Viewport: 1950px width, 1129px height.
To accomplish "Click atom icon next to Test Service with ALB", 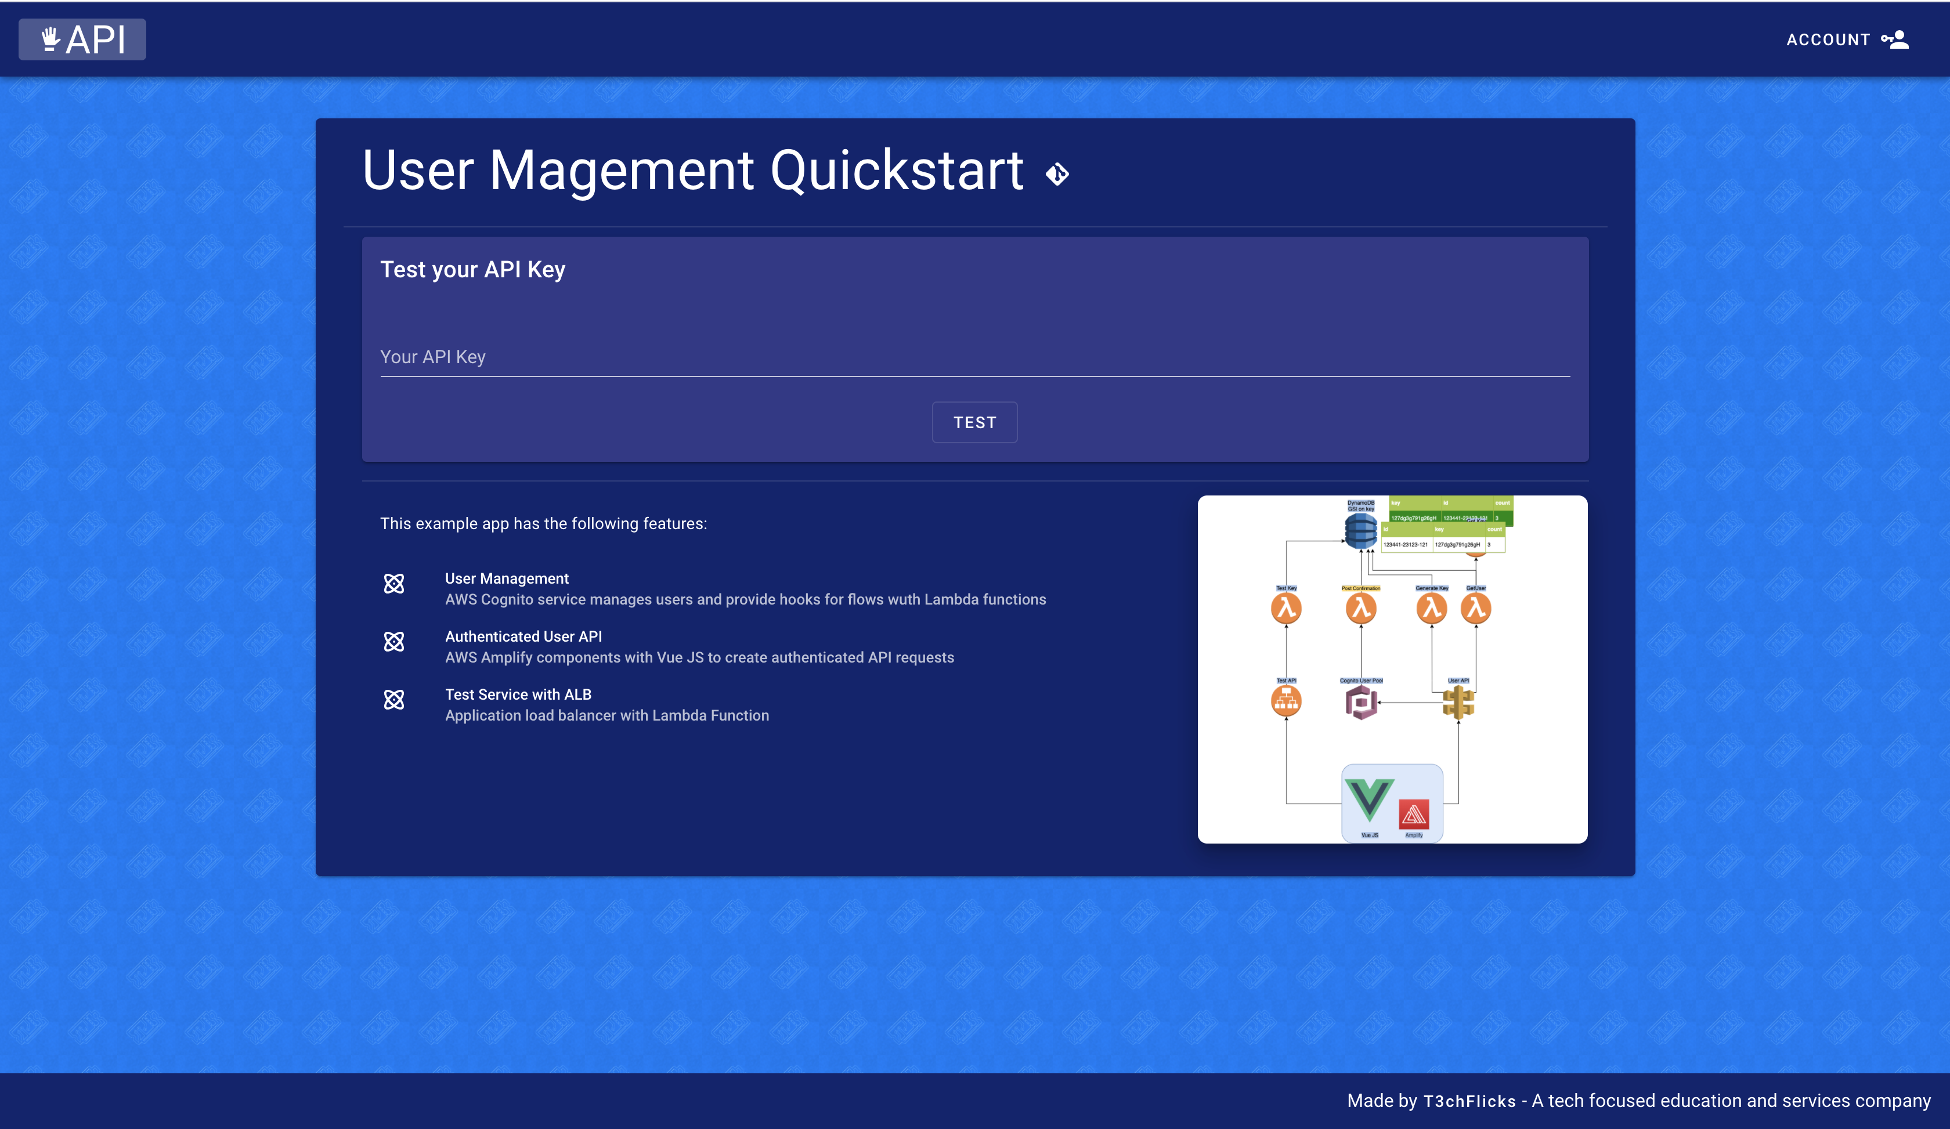I will click(x=394, y=700).
